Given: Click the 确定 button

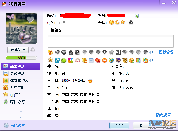Looking at the screenshot, I should [119, 125].
